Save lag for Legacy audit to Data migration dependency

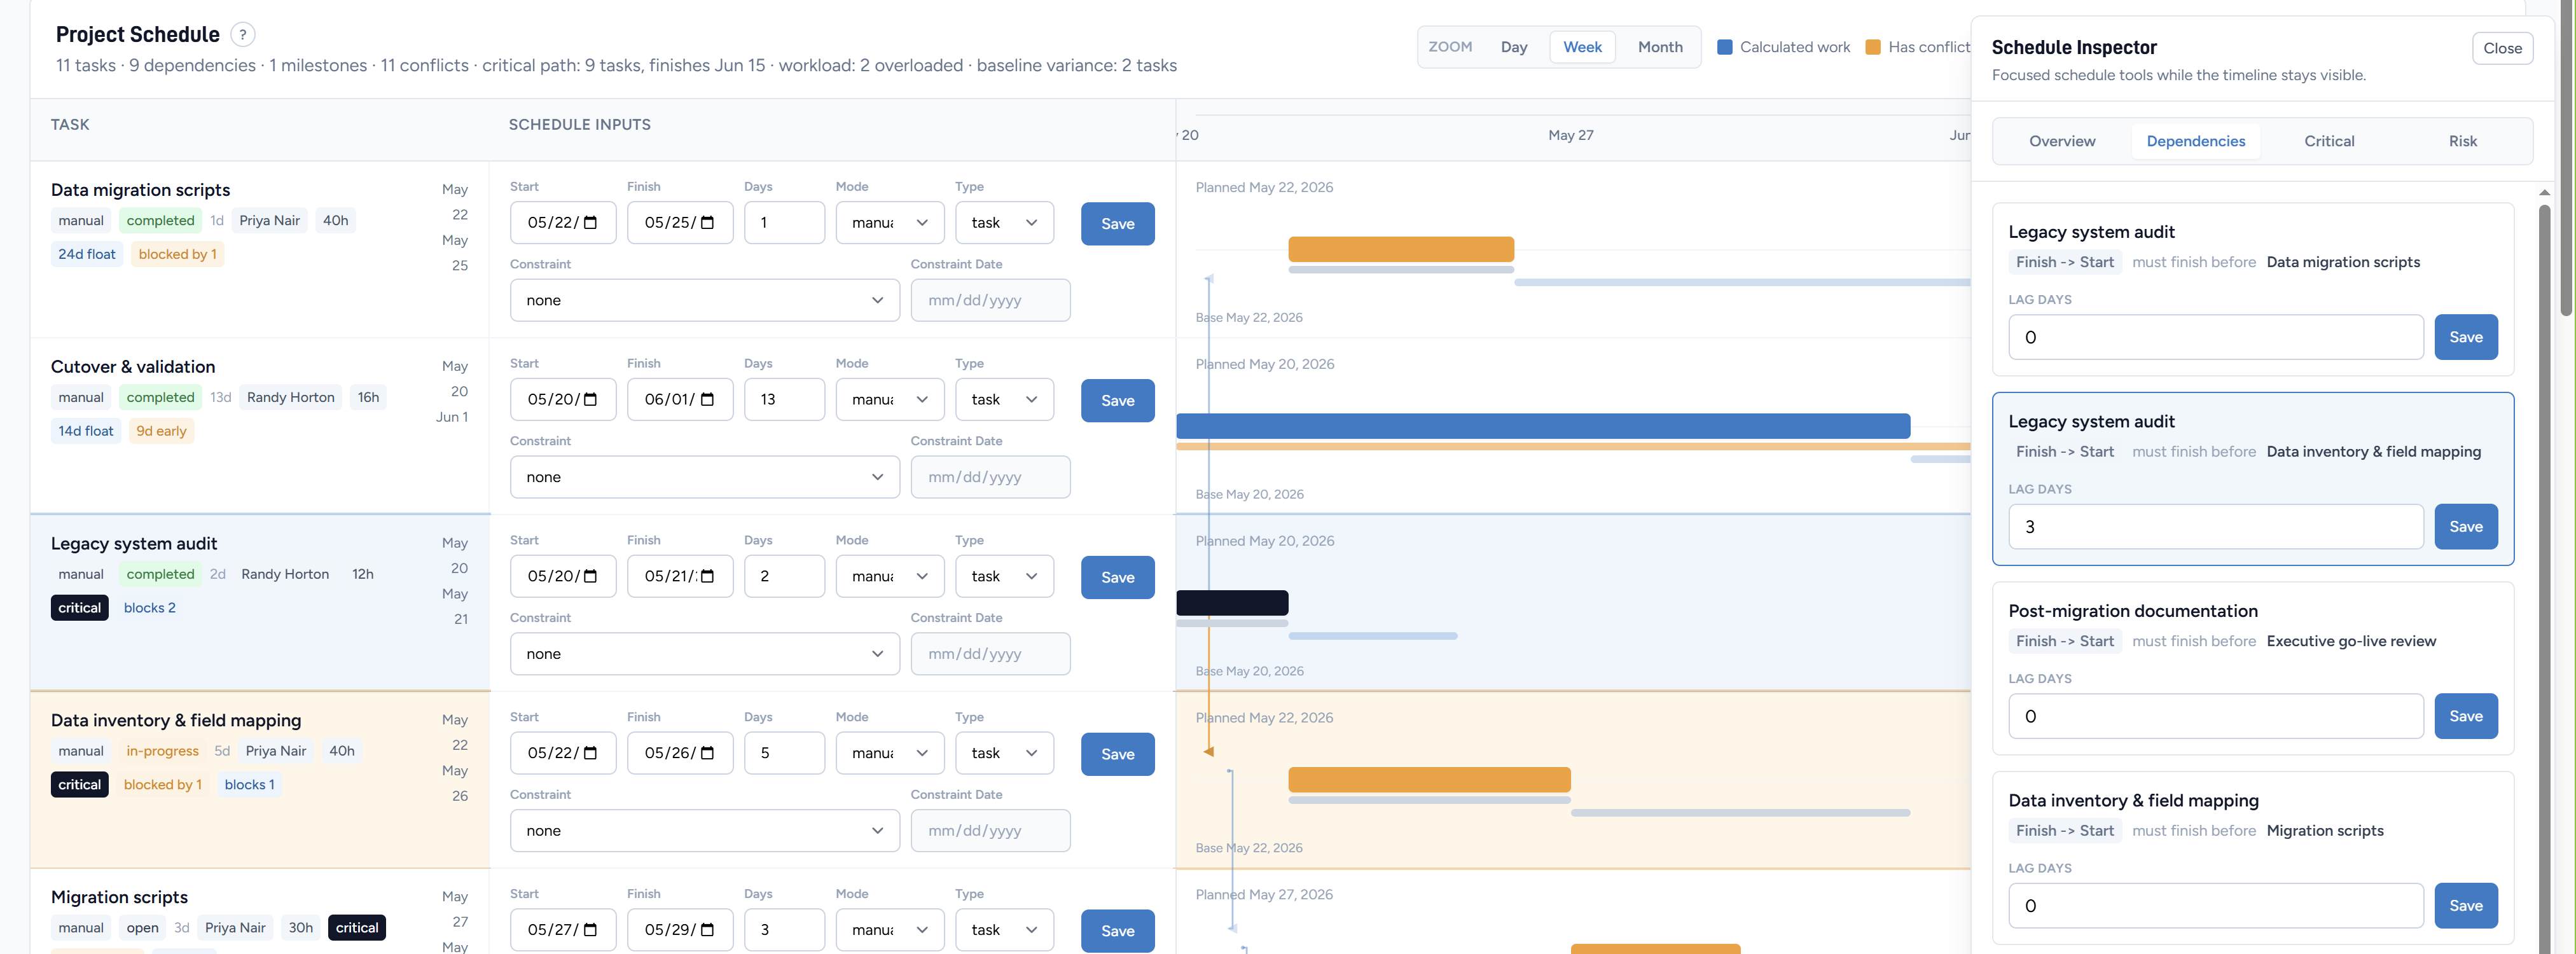(x=2465, y=337)
